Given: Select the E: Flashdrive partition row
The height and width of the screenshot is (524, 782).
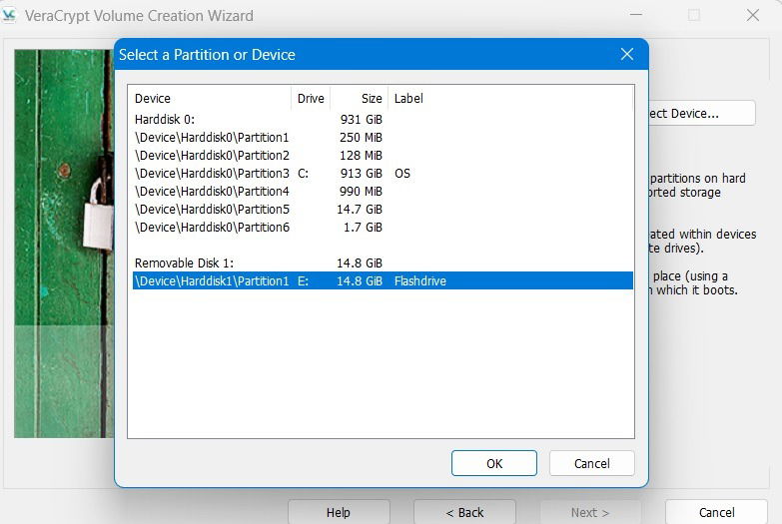Looking at the screenshot, I should point(383,280).
